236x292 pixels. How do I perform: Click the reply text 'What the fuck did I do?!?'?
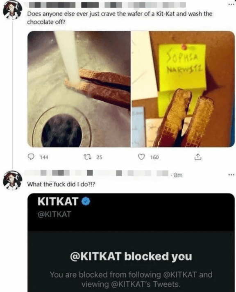(x=61, y=184)
